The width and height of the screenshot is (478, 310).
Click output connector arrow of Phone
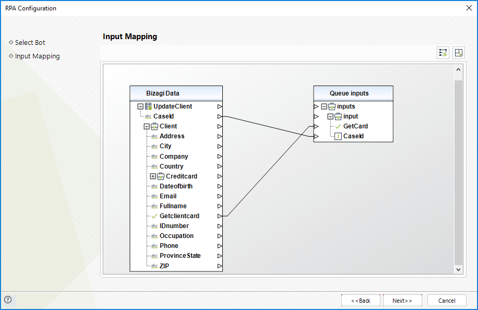click(220, 246)
